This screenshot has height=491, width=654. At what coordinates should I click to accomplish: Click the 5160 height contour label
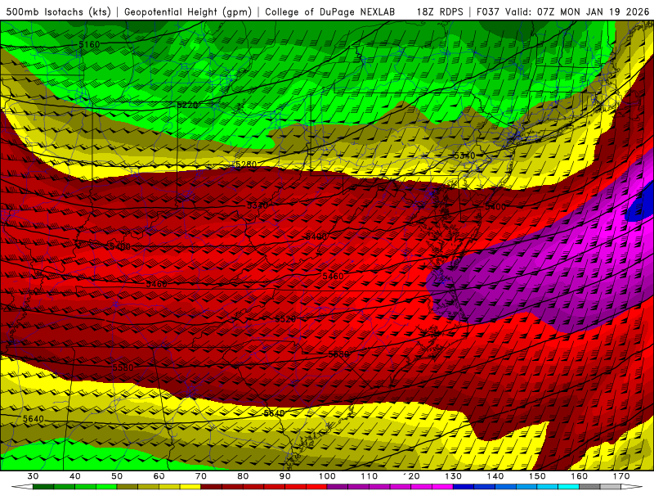(89, 44)
